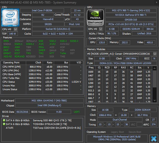The height and width of the screenshot is (143, 159).
Task: Click the Freq column header in timings table
Action: (x=91, y=68)
